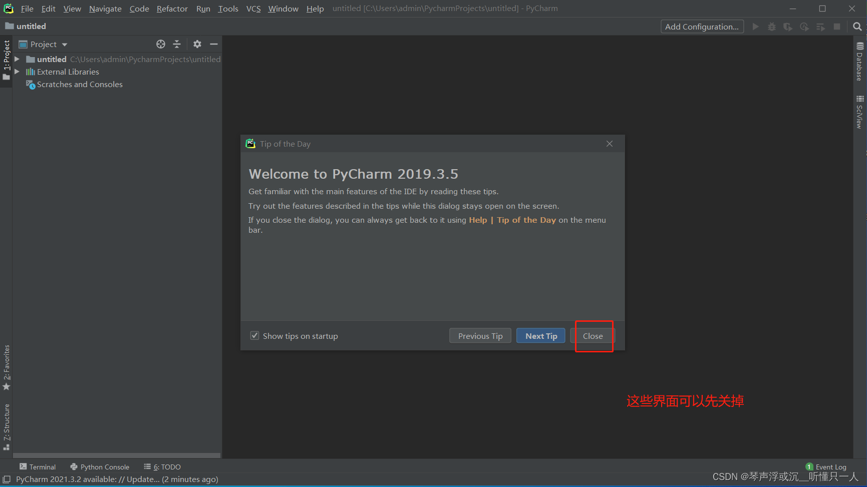
Task: Click the Previous Tip button
Action: (480, 336)
